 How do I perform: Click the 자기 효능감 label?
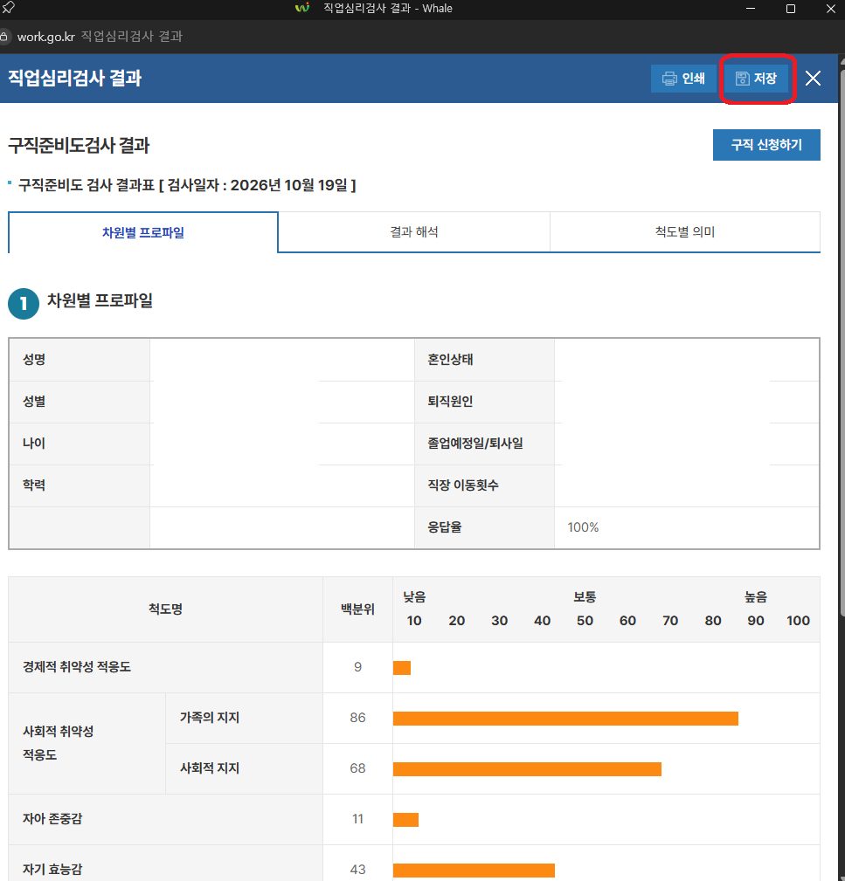pos(52,869)
